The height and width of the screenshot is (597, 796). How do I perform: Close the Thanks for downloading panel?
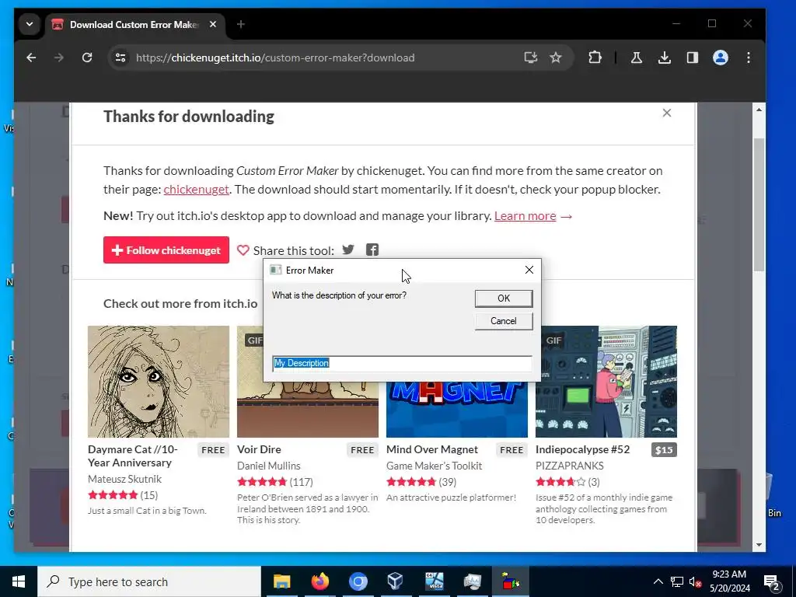(666, 113)
